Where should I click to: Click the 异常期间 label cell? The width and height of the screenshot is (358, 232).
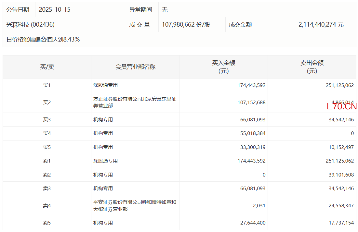pos(141,10)
